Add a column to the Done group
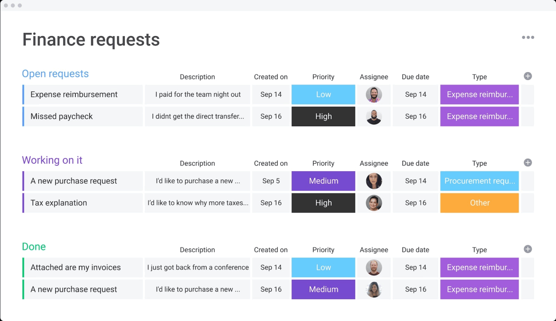The image size is (556, 321). [528, 249]
